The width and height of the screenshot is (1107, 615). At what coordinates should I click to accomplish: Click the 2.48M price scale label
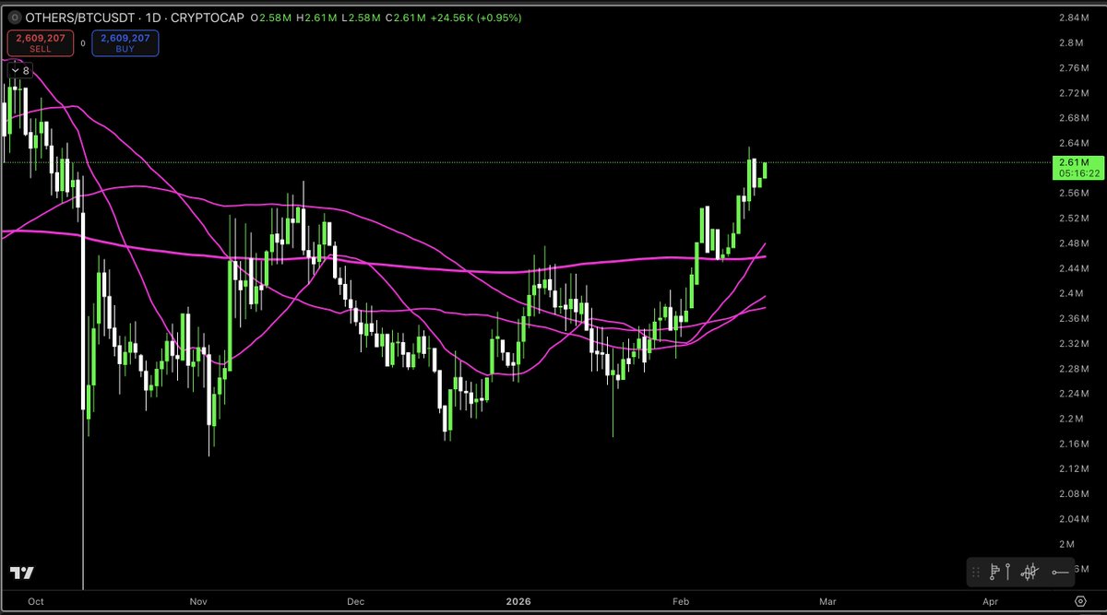click(x=1076, y=243)
